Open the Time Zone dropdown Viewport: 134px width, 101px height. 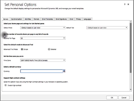[43, 60]
